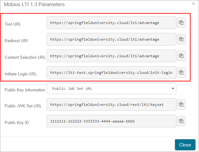Copy the Content Selection URL value
Viewport: 199px width, 152px height.
181,56
